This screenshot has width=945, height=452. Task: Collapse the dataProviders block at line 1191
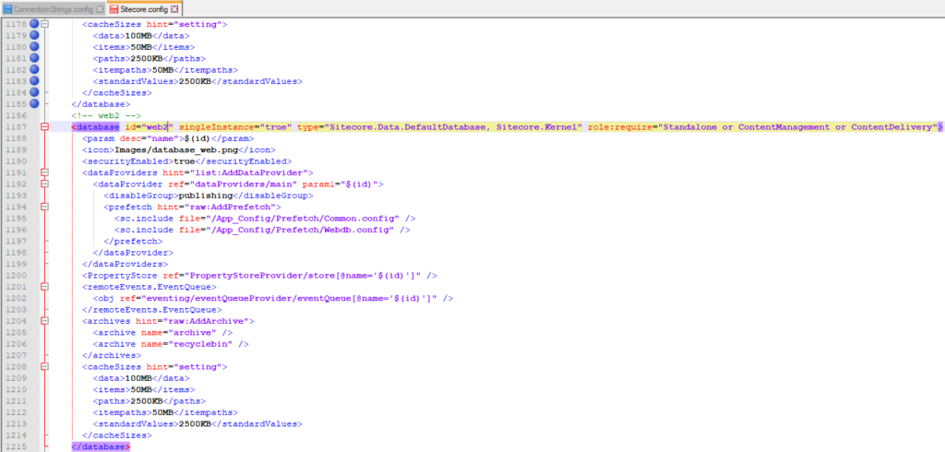(x=44, y=173)
